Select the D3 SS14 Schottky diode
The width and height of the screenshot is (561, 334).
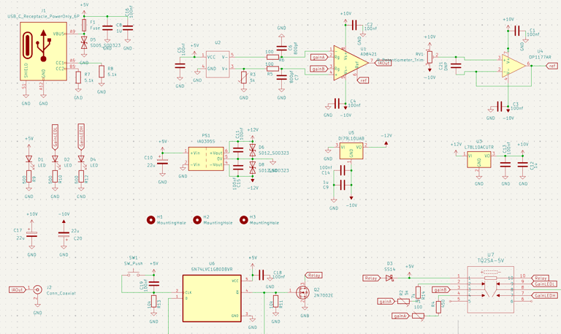(389, 278)
